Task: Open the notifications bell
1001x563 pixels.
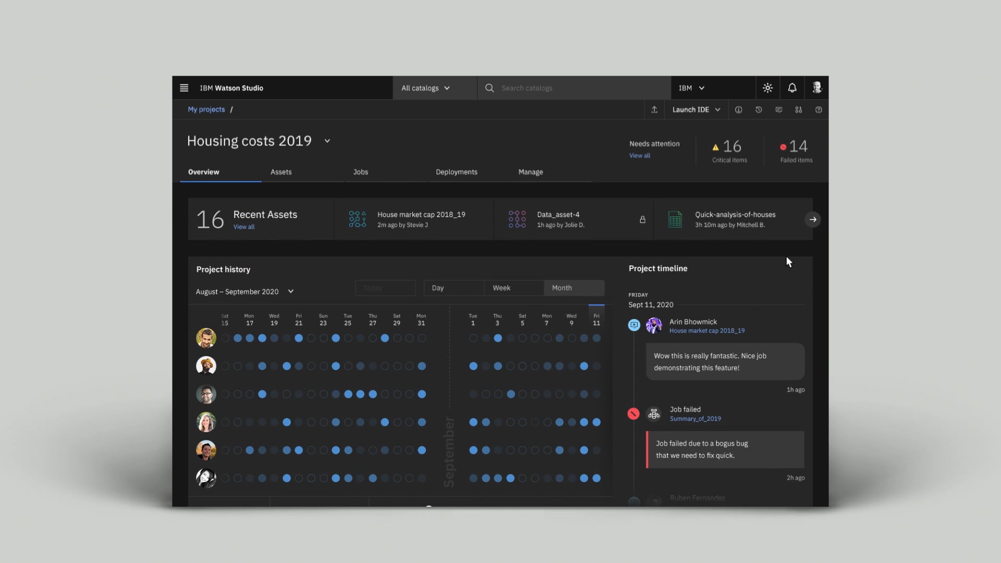Action: tap(792, 88)
